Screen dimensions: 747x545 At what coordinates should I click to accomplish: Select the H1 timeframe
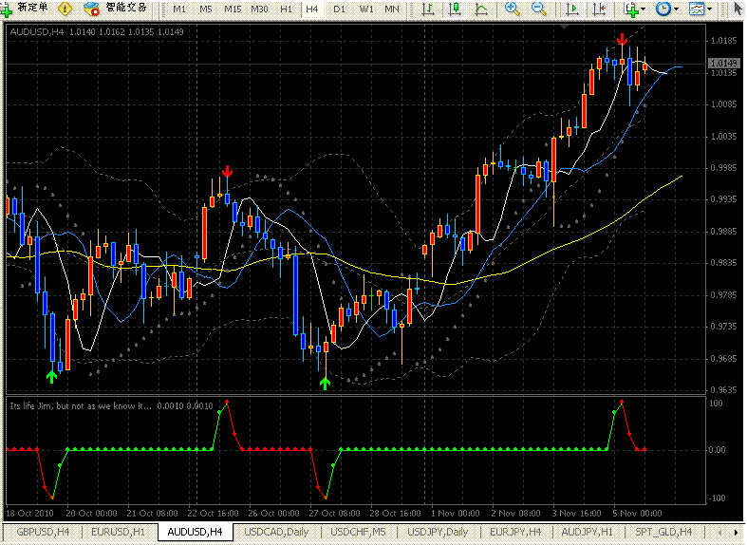point(286,9)
